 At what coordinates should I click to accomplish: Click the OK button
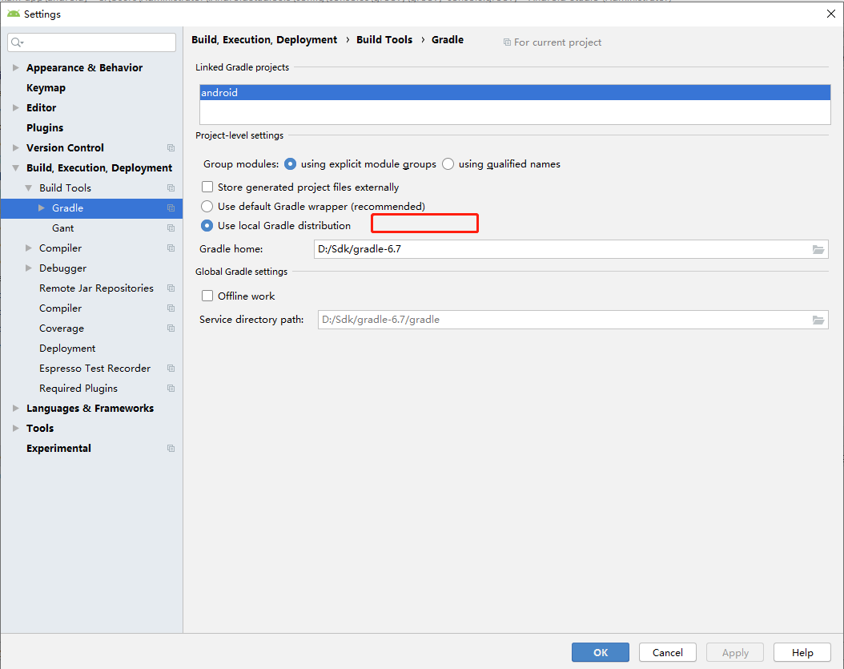point(600,652)
